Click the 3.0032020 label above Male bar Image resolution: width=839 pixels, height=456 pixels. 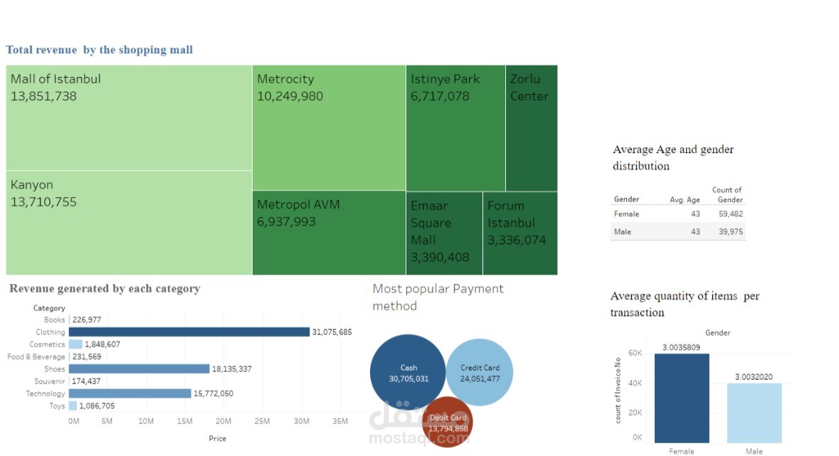[x=754, y=377]
